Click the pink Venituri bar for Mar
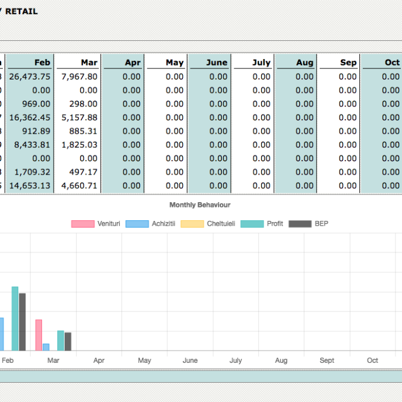 coord(39,335)
